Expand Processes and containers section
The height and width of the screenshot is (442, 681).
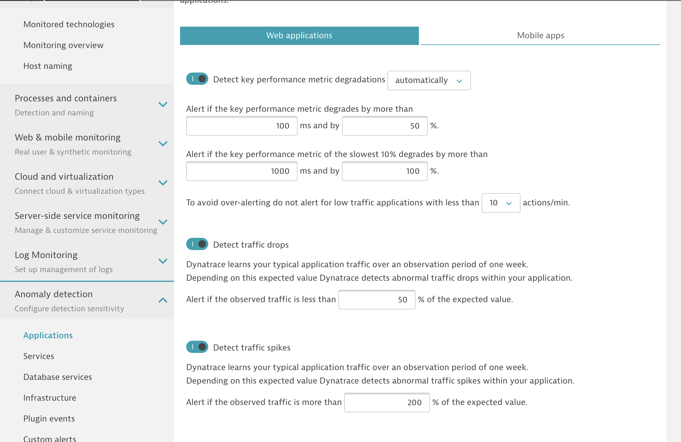pos(87,105)
